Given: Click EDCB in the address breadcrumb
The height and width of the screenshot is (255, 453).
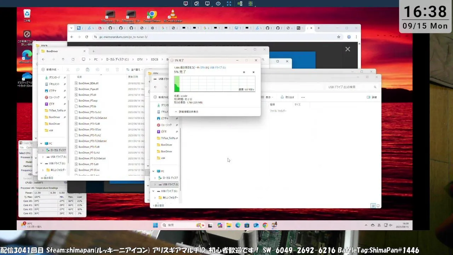Looking at the screenshot, I should pos(155,59).
